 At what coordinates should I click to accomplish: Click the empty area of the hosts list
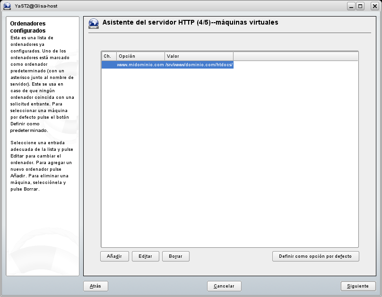[x=229, y=156]
